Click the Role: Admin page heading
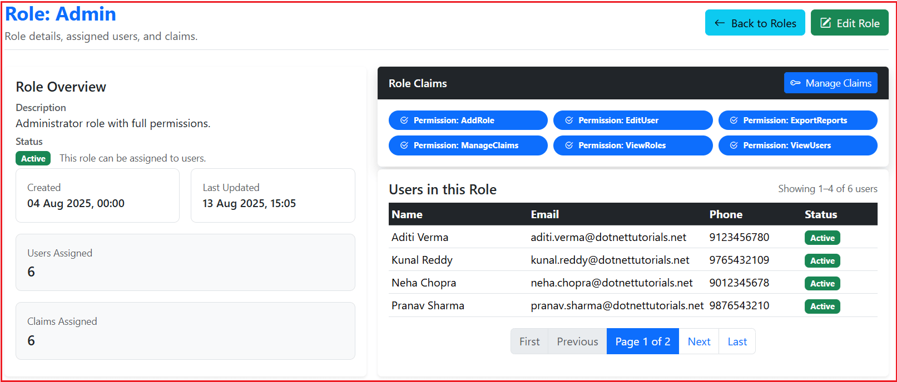Screen dimensions: 897x382 (x=61, y=14)
